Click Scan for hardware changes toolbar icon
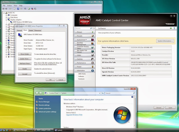The width and height of the screenshot is (179, 132). point(25,9)
